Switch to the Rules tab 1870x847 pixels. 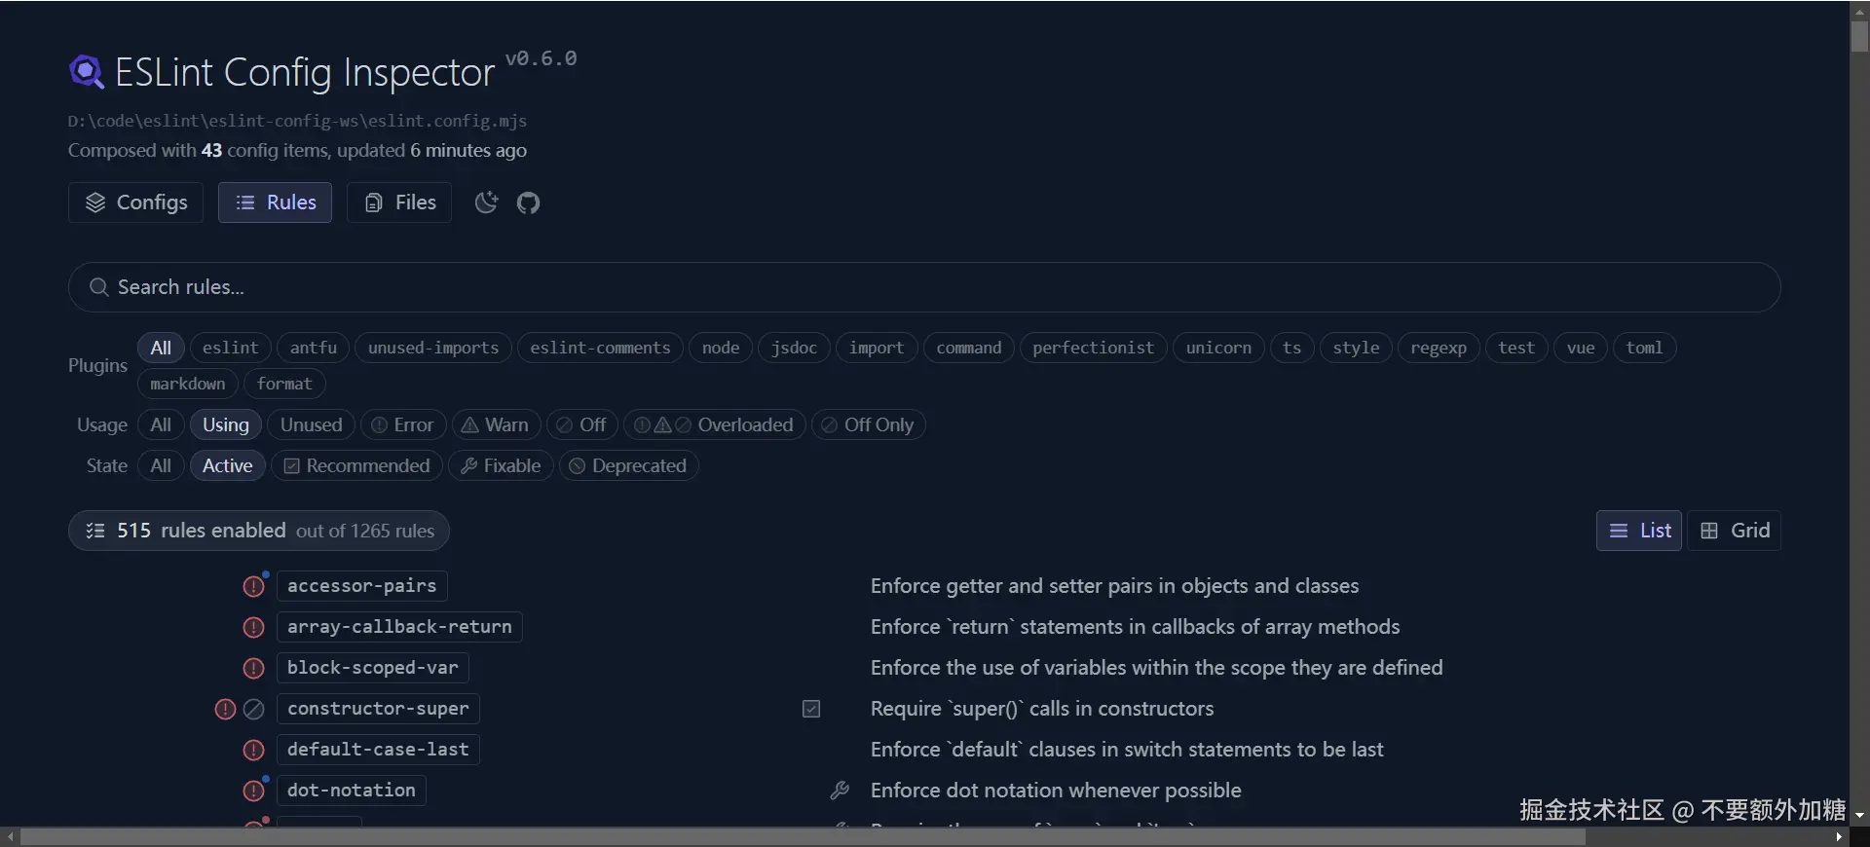pos(275,203)
